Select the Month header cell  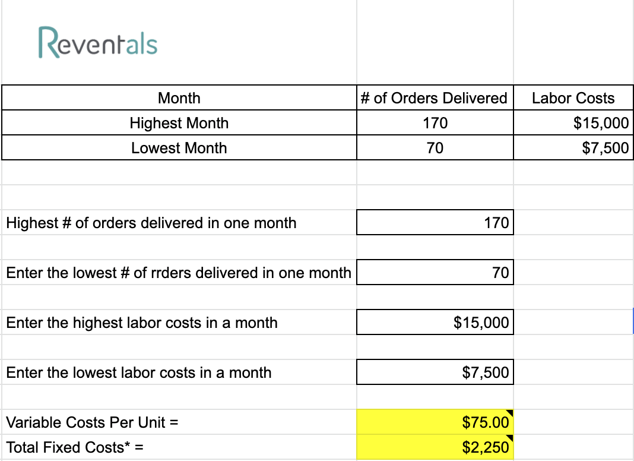click(x=179, y=98)
